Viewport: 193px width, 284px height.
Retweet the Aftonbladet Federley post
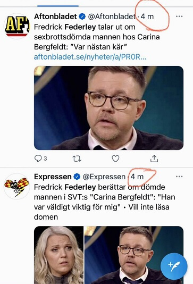pos(77,158)
